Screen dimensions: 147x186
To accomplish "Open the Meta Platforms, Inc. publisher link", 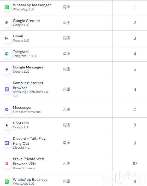I will point(27,112).
